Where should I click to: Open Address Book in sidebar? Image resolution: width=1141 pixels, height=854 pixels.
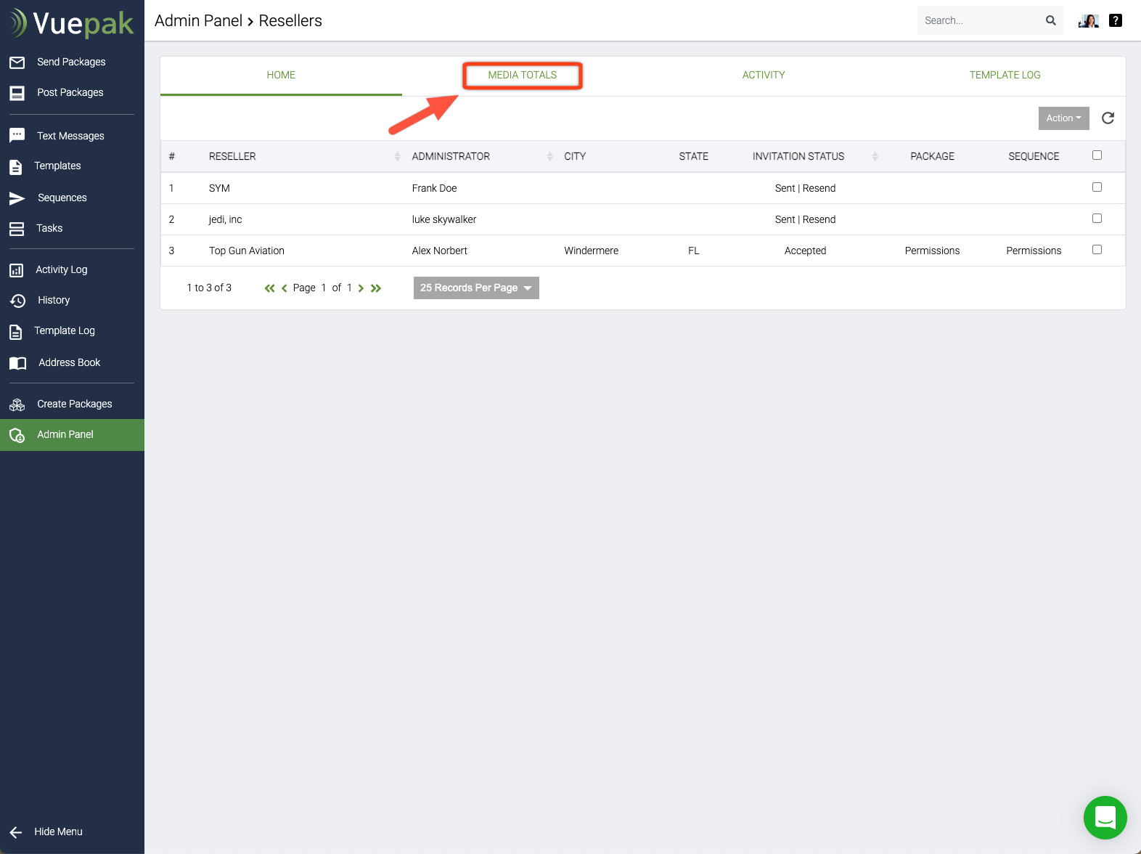[x=69, y=362]
